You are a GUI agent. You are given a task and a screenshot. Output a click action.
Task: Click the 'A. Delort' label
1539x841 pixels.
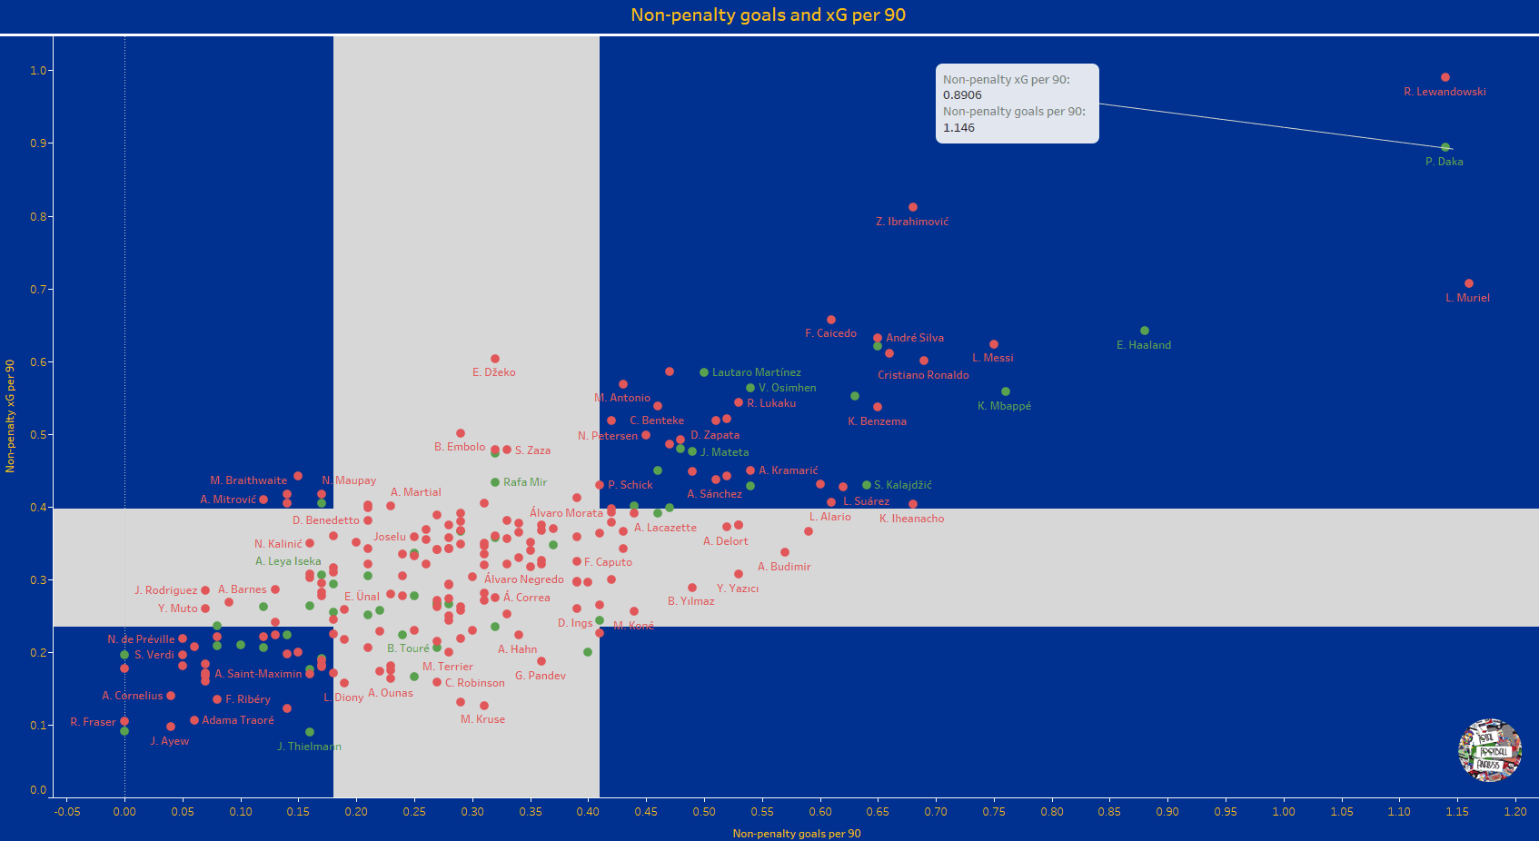(726, 541)
